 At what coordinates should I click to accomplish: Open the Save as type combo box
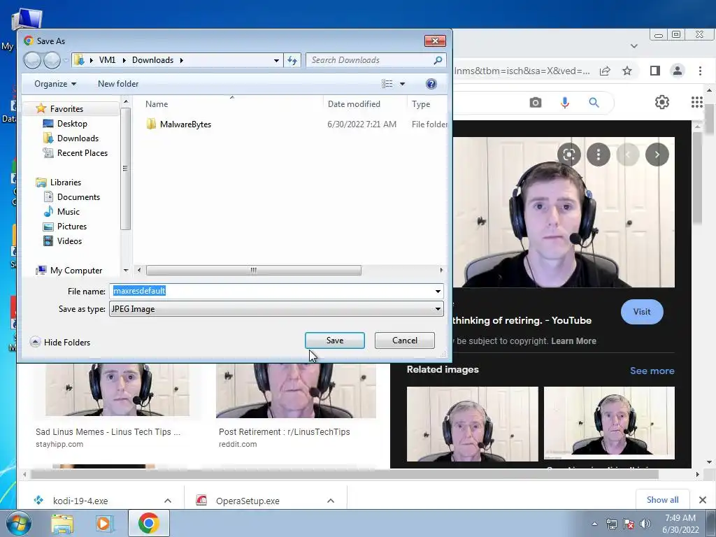tap(276, 309)
